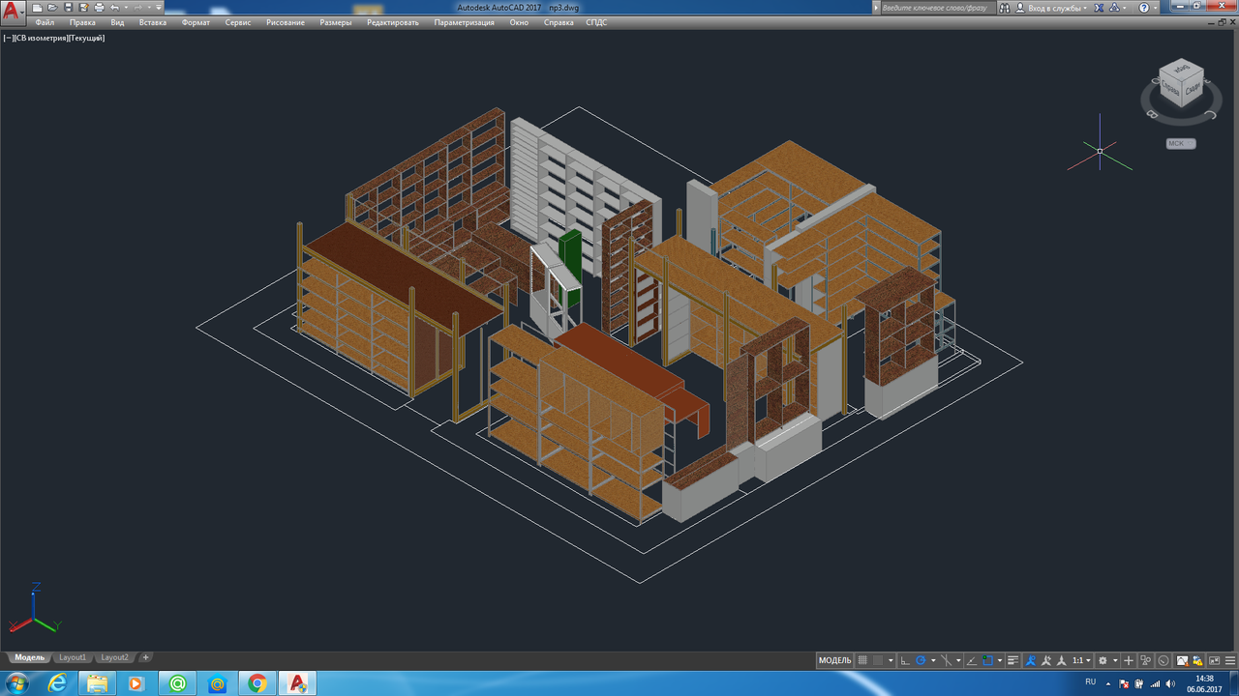Open the Файл menu

click(45, 22)
